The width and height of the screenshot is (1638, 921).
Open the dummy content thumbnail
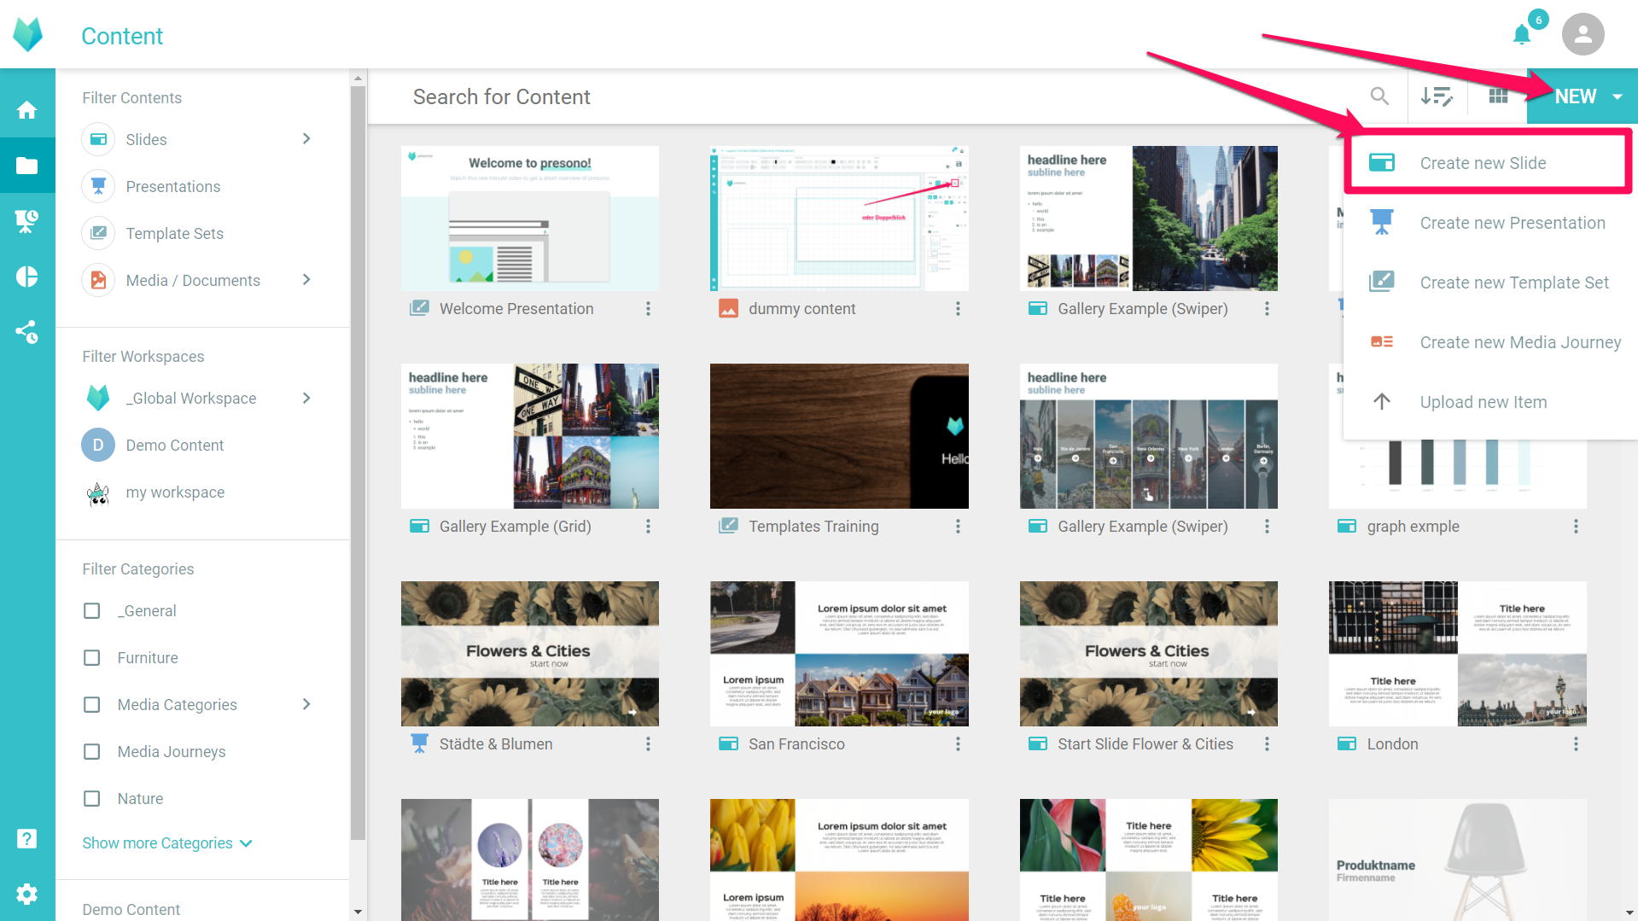[839, 219]
